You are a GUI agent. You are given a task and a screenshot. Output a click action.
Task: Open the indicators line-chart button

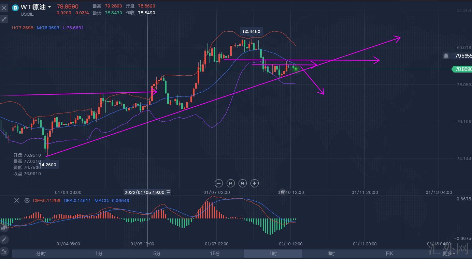point(4,252)
